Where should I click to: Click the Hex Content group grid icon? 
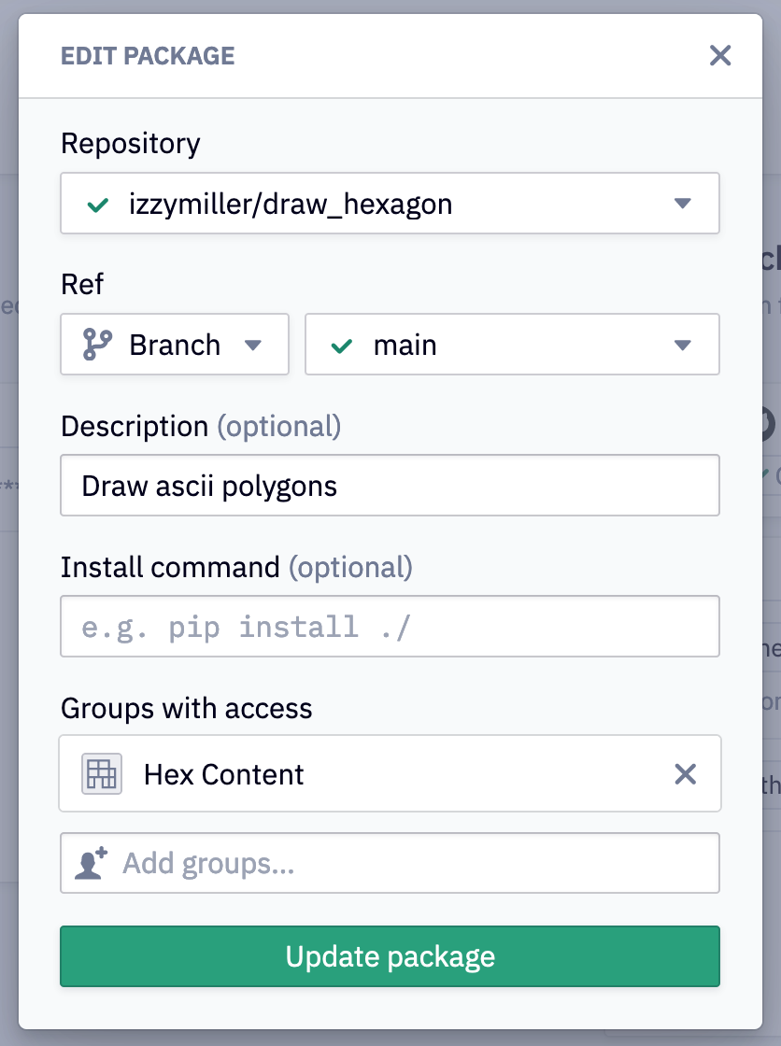tap(100, 773)
